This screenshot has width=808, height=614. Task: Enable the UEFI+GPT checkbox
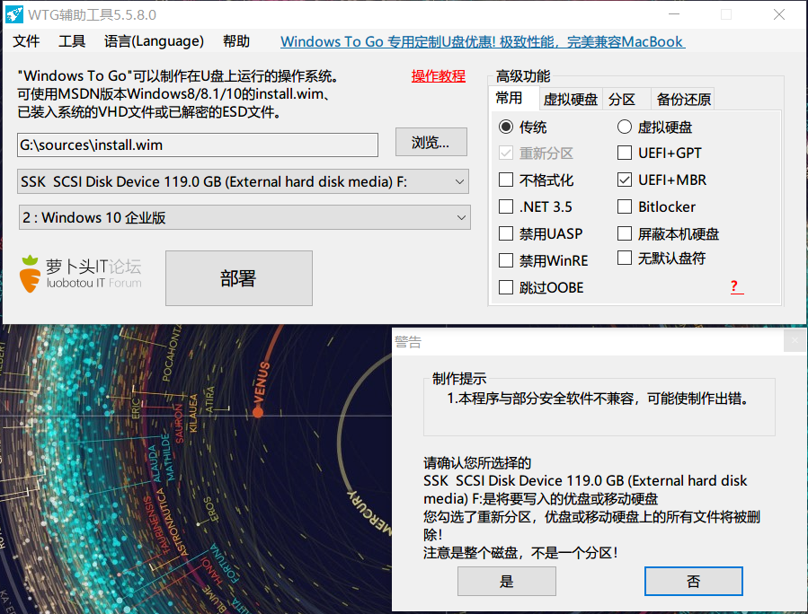coord(625,153)
